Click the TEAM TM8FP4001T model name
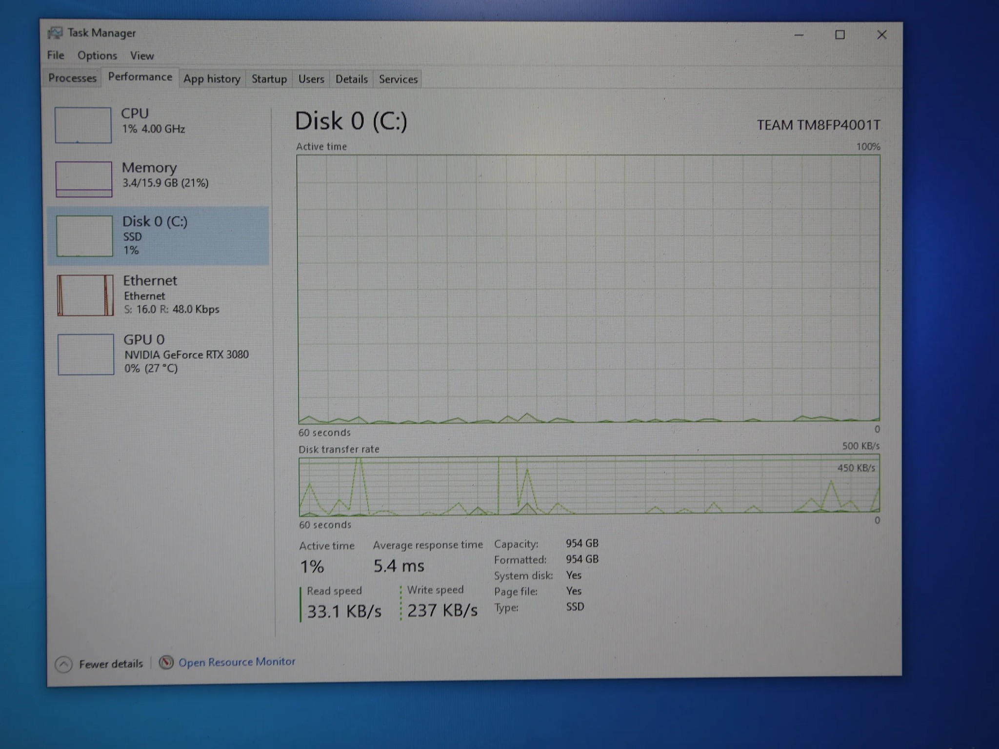This screenshot has height=749, width=999. 819,125
